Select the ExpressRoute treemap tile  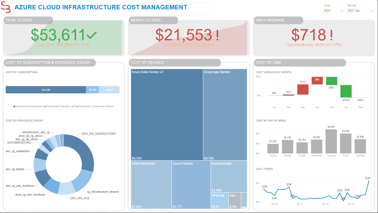pos(229,177)
